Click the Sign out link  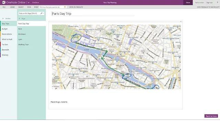[x=209, y=2]
